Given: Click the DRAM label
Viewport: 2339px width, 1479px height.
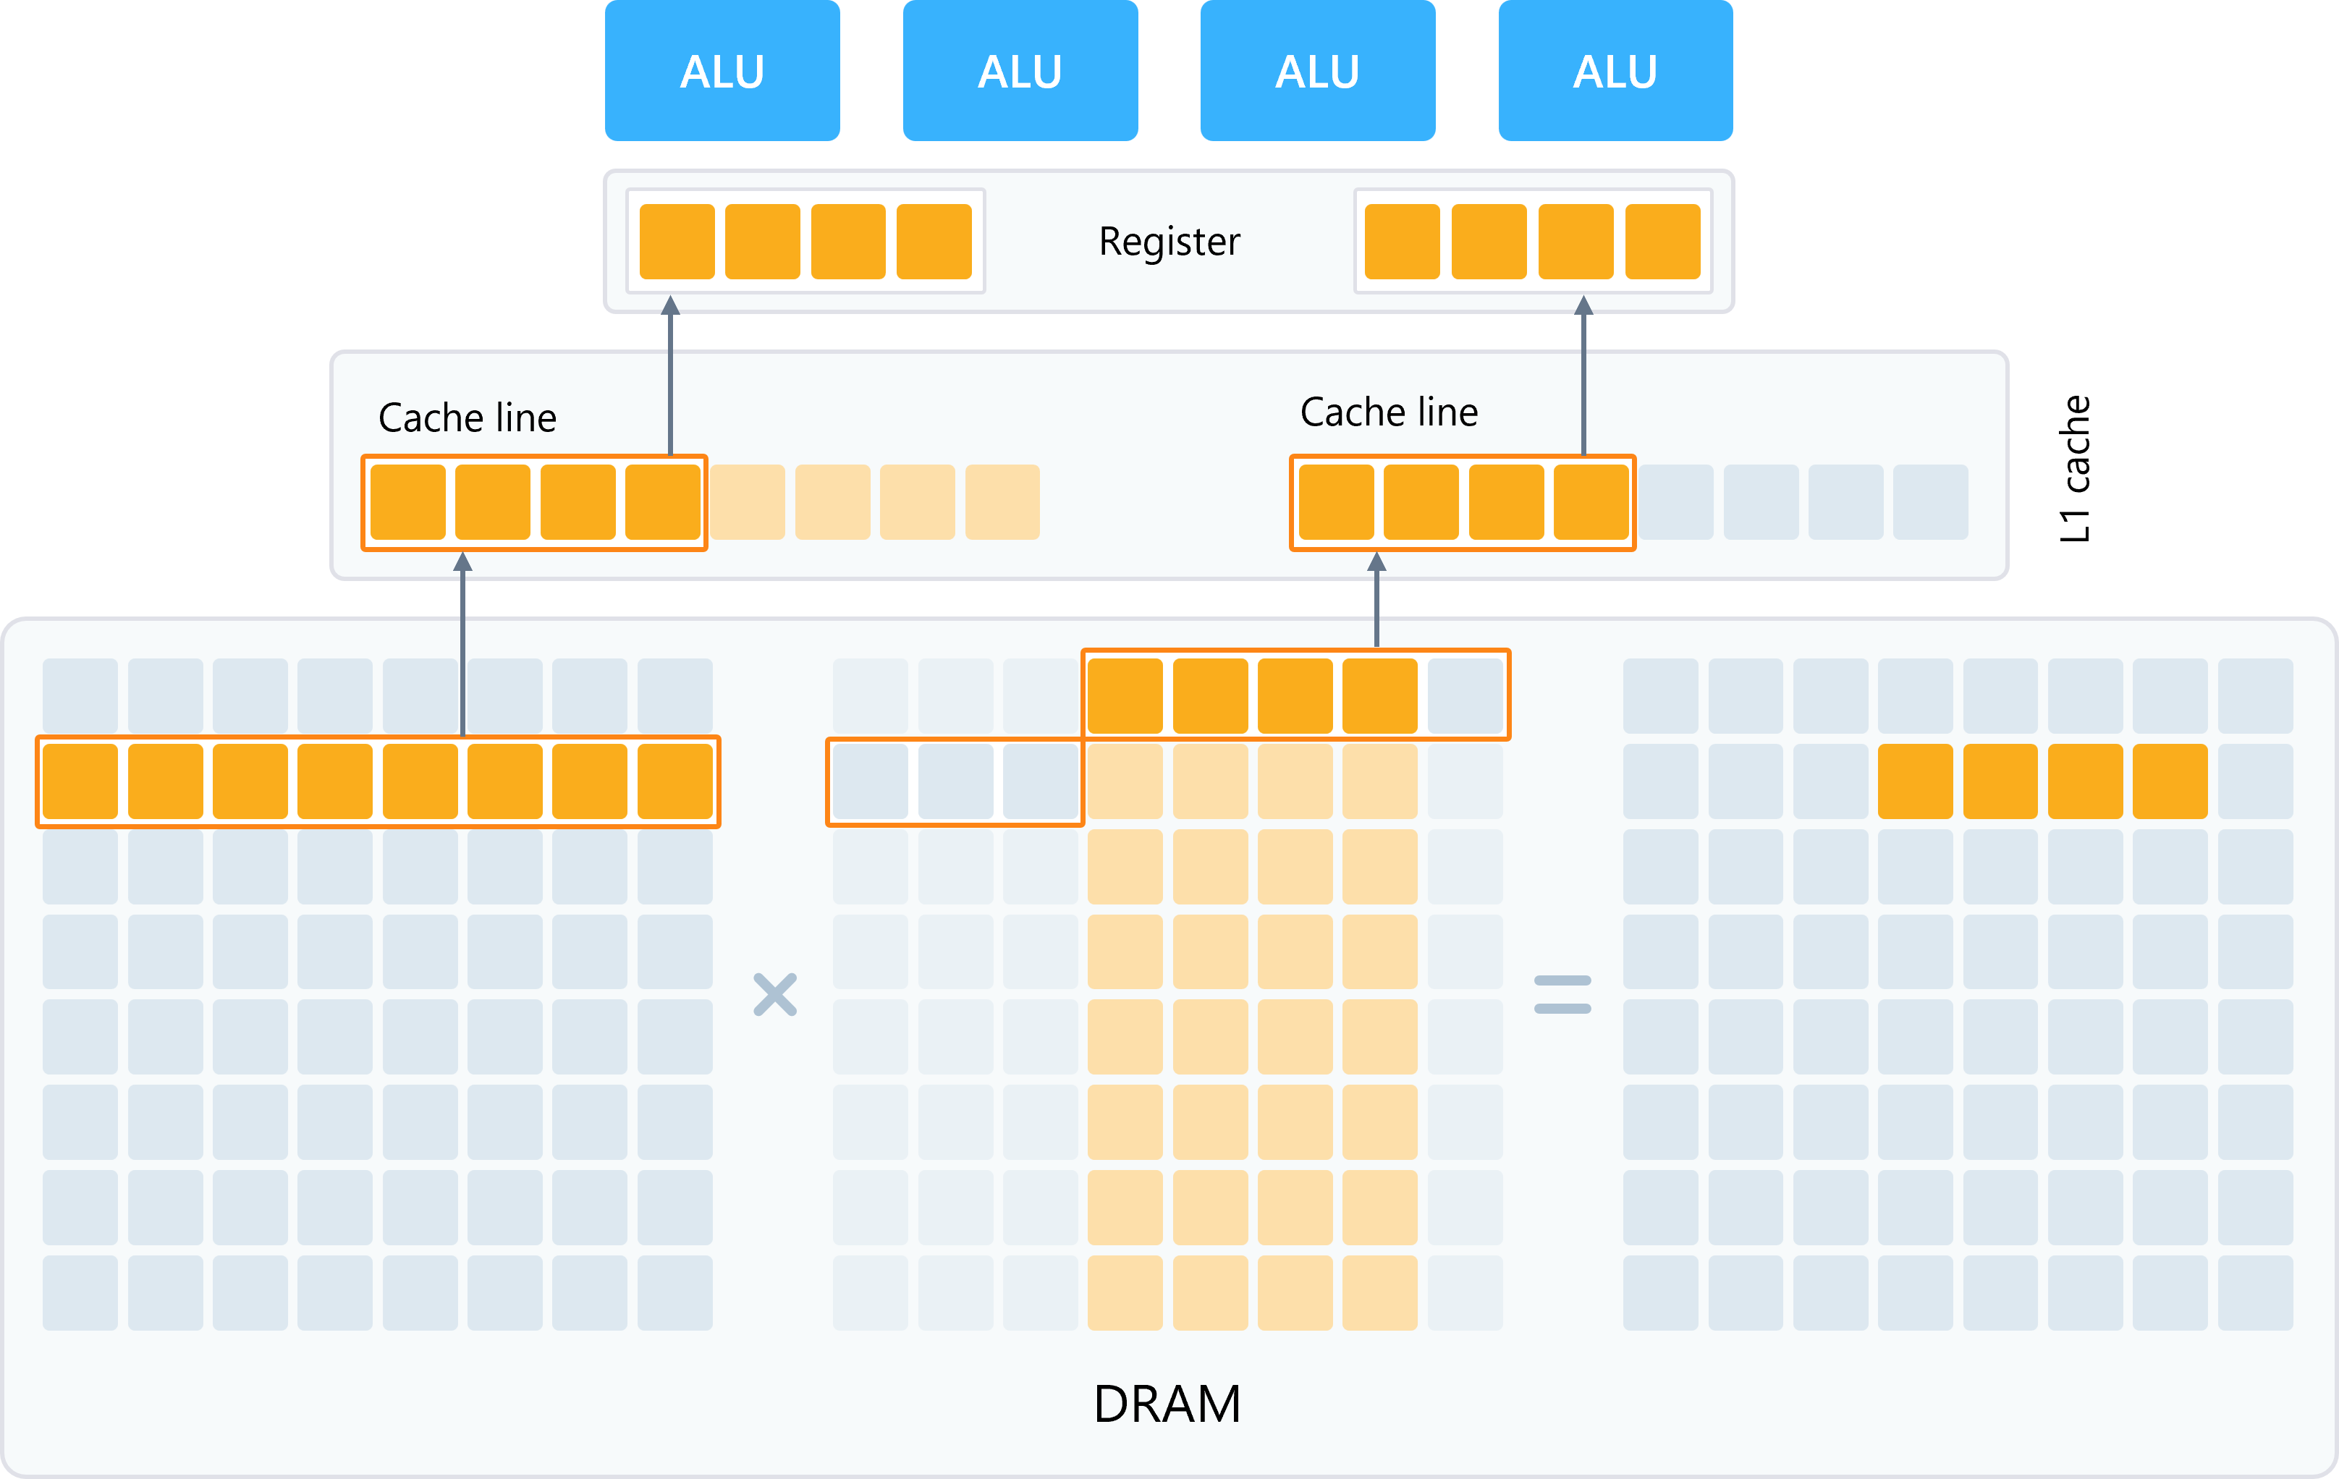Looking at the screenshot, I should pos(1167,1403).
